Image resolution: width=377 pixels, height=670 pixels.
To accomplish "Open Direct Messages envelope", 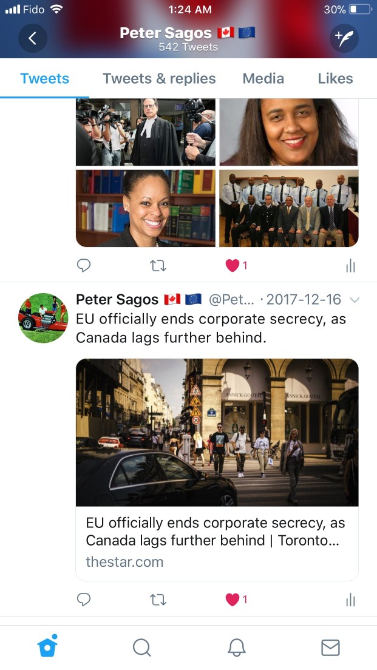I will point(330,648).
